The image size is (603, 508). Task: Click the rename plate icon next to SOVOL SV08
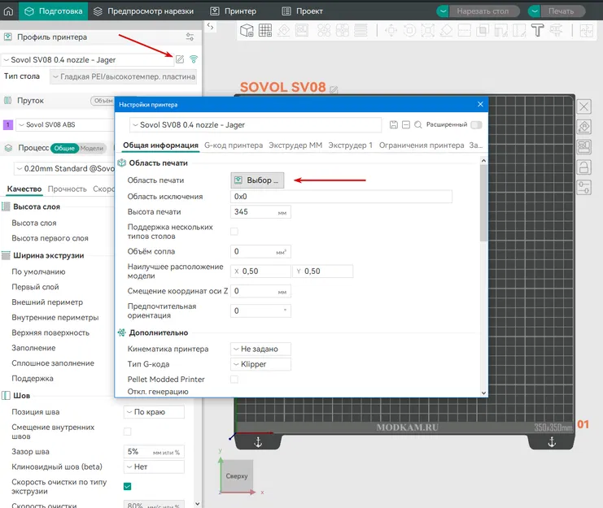(x=334, y=90)
